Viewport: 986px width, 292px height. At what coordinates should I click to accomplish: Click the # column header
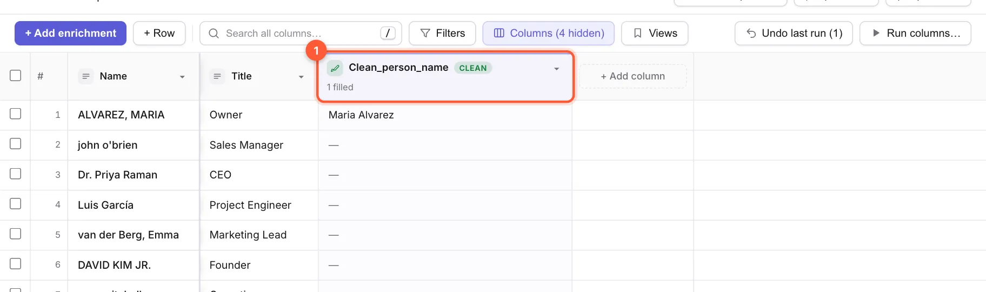point(41,76)
